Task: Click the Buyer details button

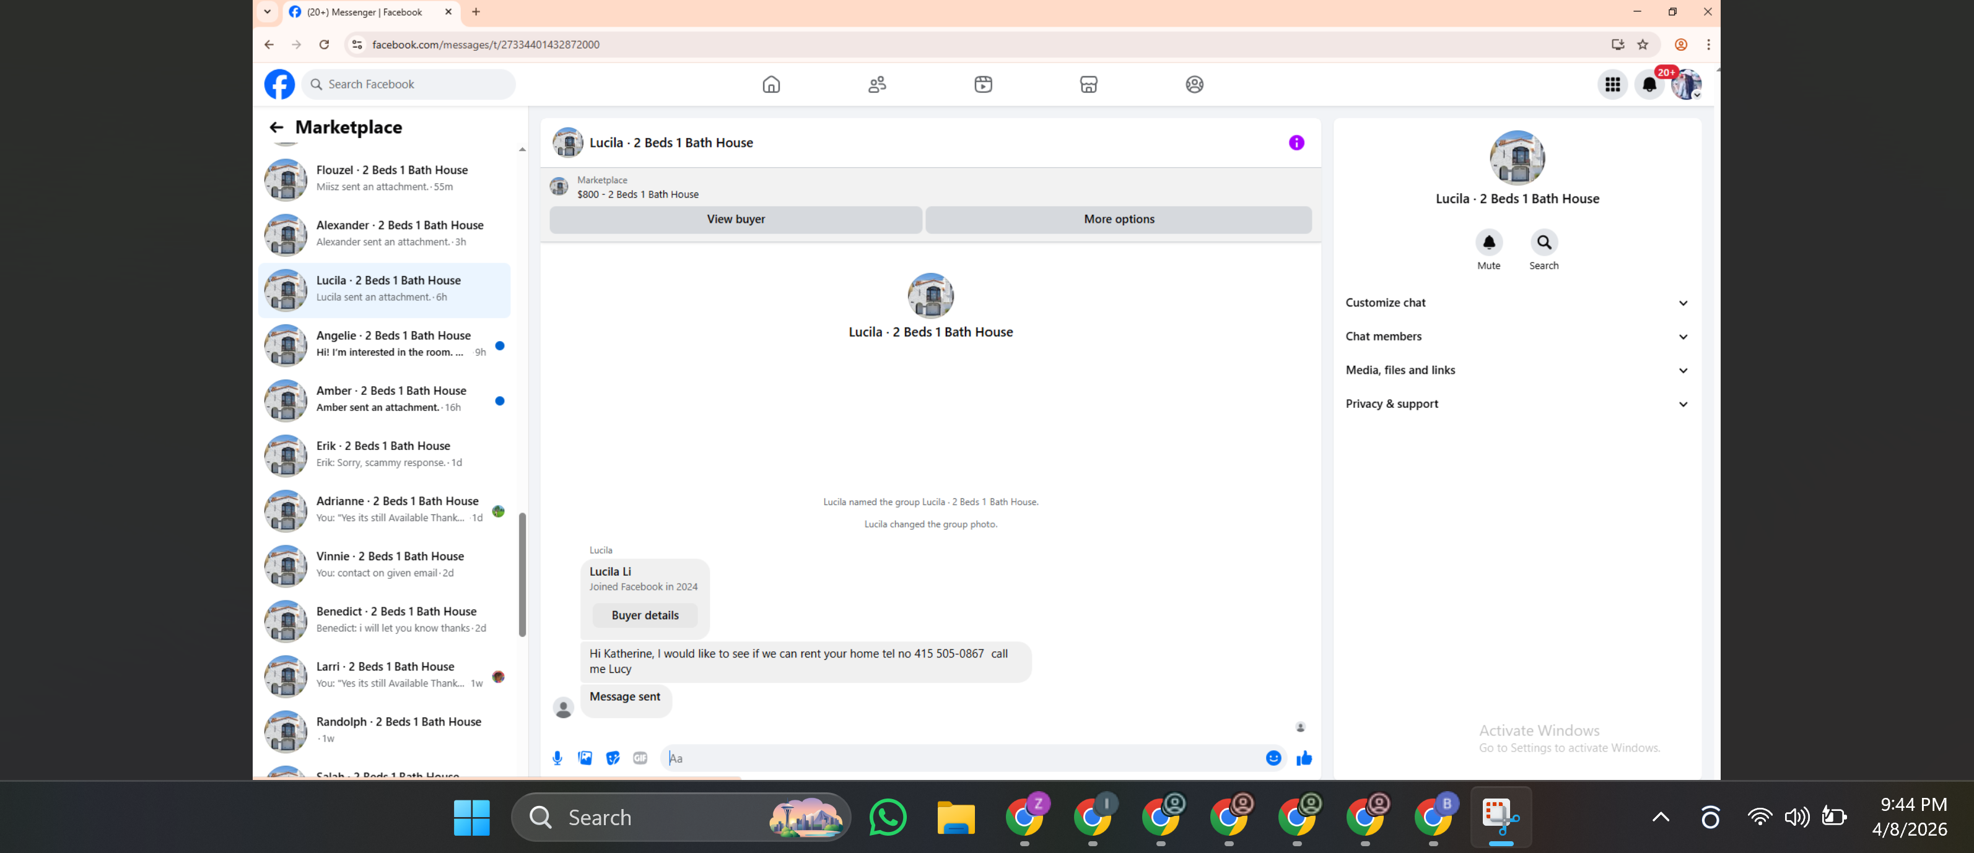Action: tap(644, 615)
